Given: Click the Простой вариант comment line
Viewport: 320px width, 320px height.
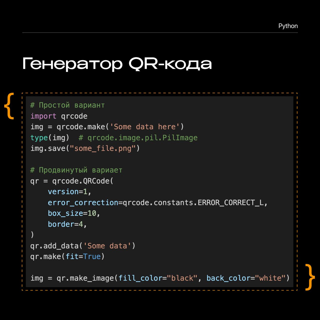Looking at the screenshot, I should click(67, 105).
